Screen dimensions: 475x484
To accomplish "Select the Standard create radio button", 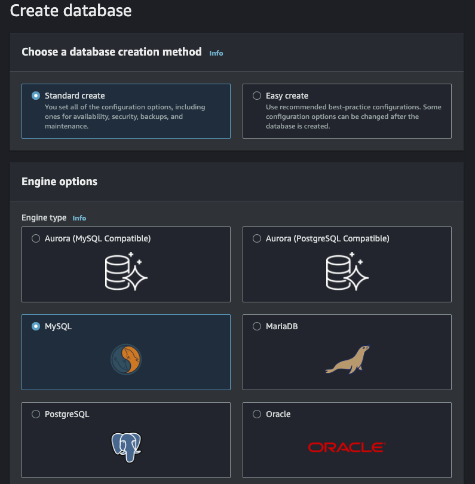I will point(36,96).
